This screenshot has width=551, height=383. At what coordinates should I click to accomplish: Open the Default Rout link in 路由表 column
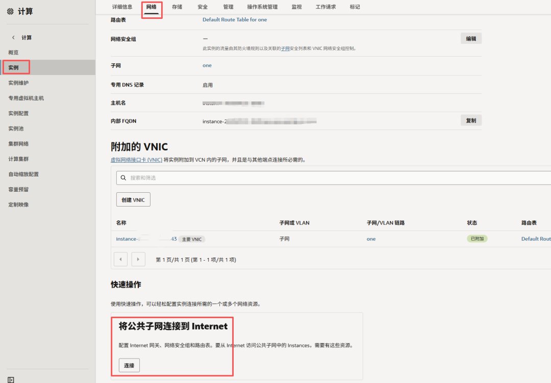click(x=536, y=239)
